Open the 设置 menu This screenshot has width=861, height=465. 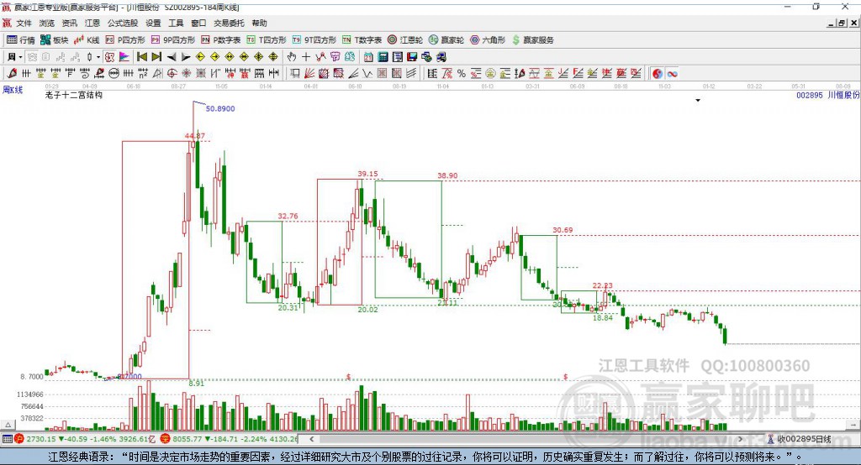click(x=153, y=23)
